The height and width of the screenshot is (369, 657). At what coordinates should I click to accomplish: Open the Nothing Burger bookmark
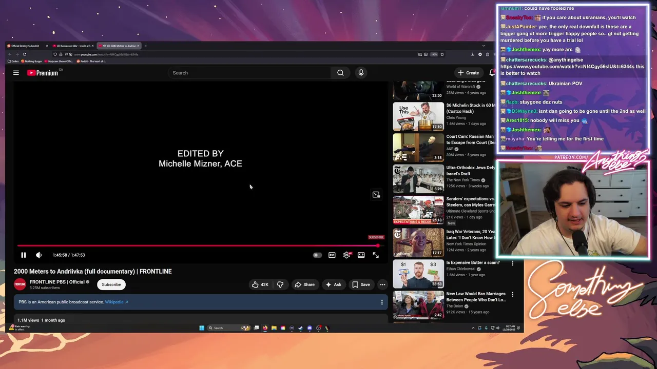31,61
